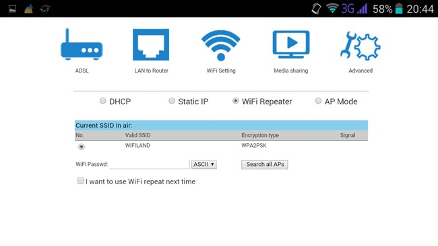The width and height of the screenshot is (438, 246).
Task: Click the Valid SSID column header
Action: [x=137, y=135]
